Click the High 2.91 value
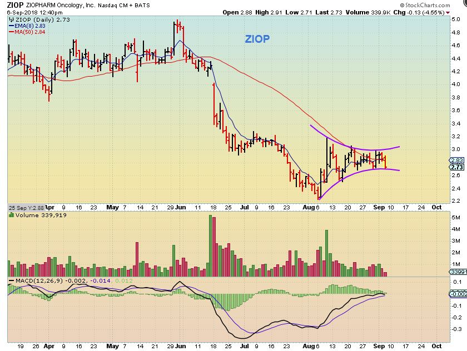Image resolution: width=467 pixels, height=351 pixels. [x=269, y=12]
